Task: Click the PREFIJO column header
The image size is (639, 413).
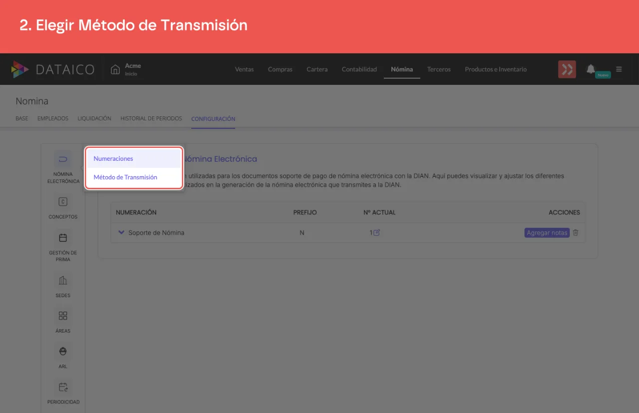Action: (305, 212)
